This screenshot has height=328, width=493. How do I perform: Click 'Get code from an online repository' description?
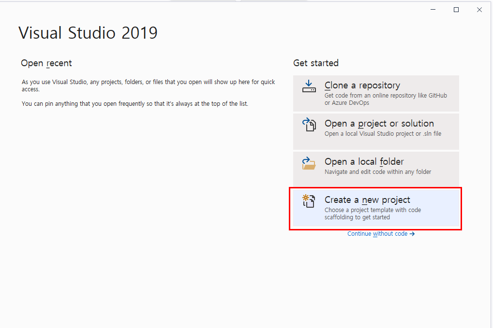tap(386, 99)
